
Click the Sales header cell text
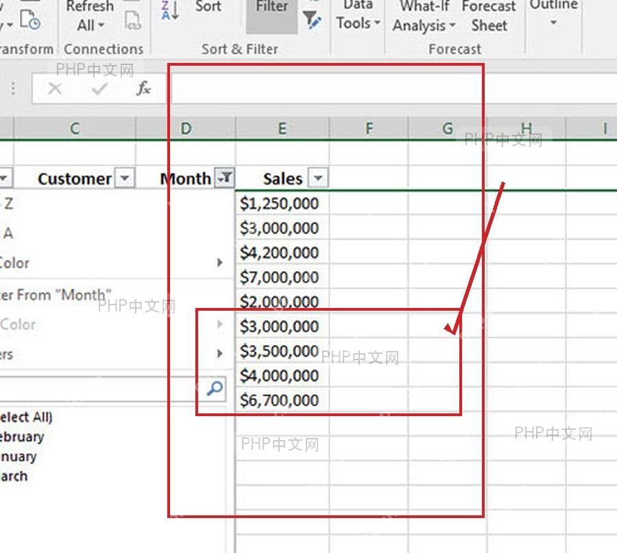click(x=282, y=179)
